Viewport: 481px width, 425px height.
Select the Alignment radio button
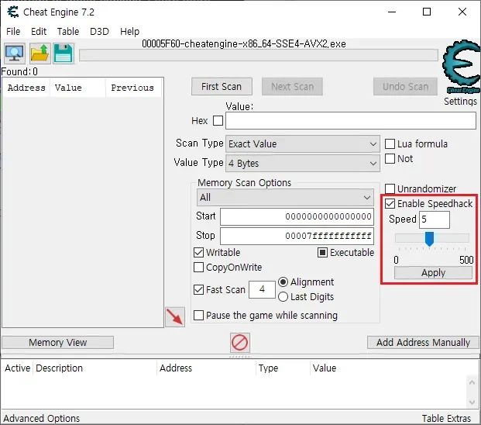pyautogui.click(x=283, y=282)
